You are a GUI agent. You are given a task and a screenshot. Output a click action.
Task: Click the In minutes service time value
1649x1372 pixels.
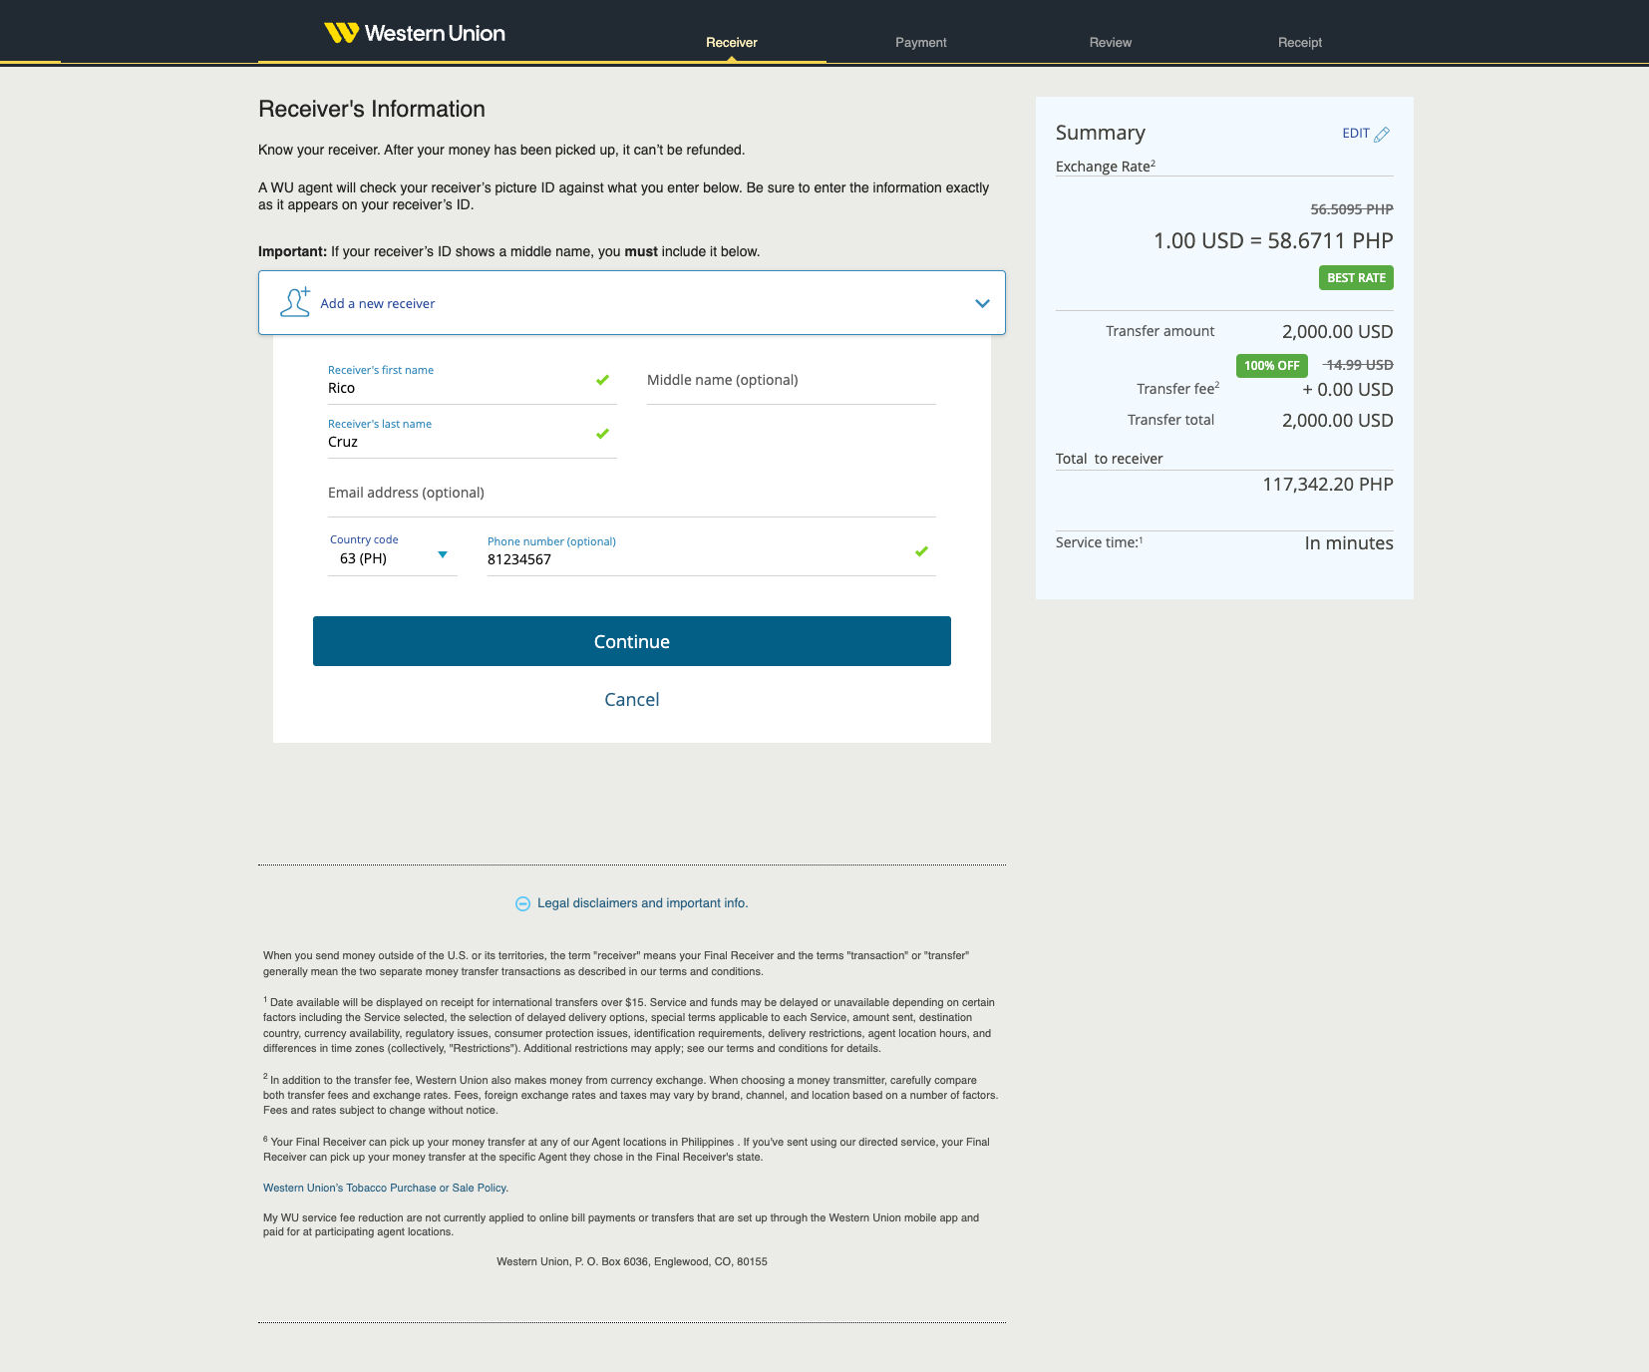tap(1349, 543)
